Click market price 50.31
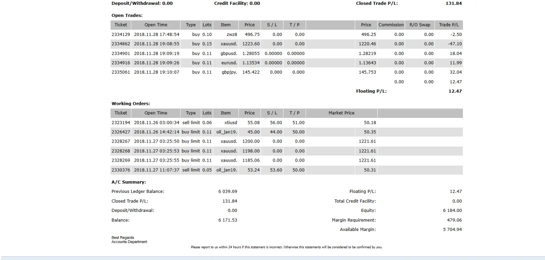 pyautogui.click(x=370, y=170)
